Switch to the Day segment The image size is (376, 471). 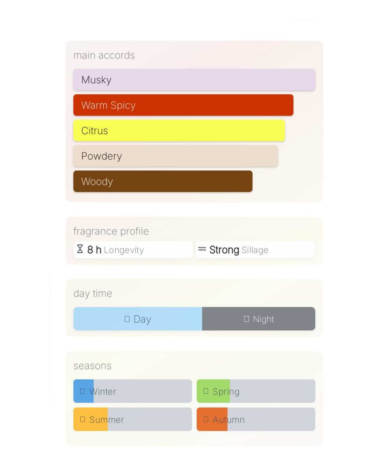pyautogui.click(x=138, y=319)
